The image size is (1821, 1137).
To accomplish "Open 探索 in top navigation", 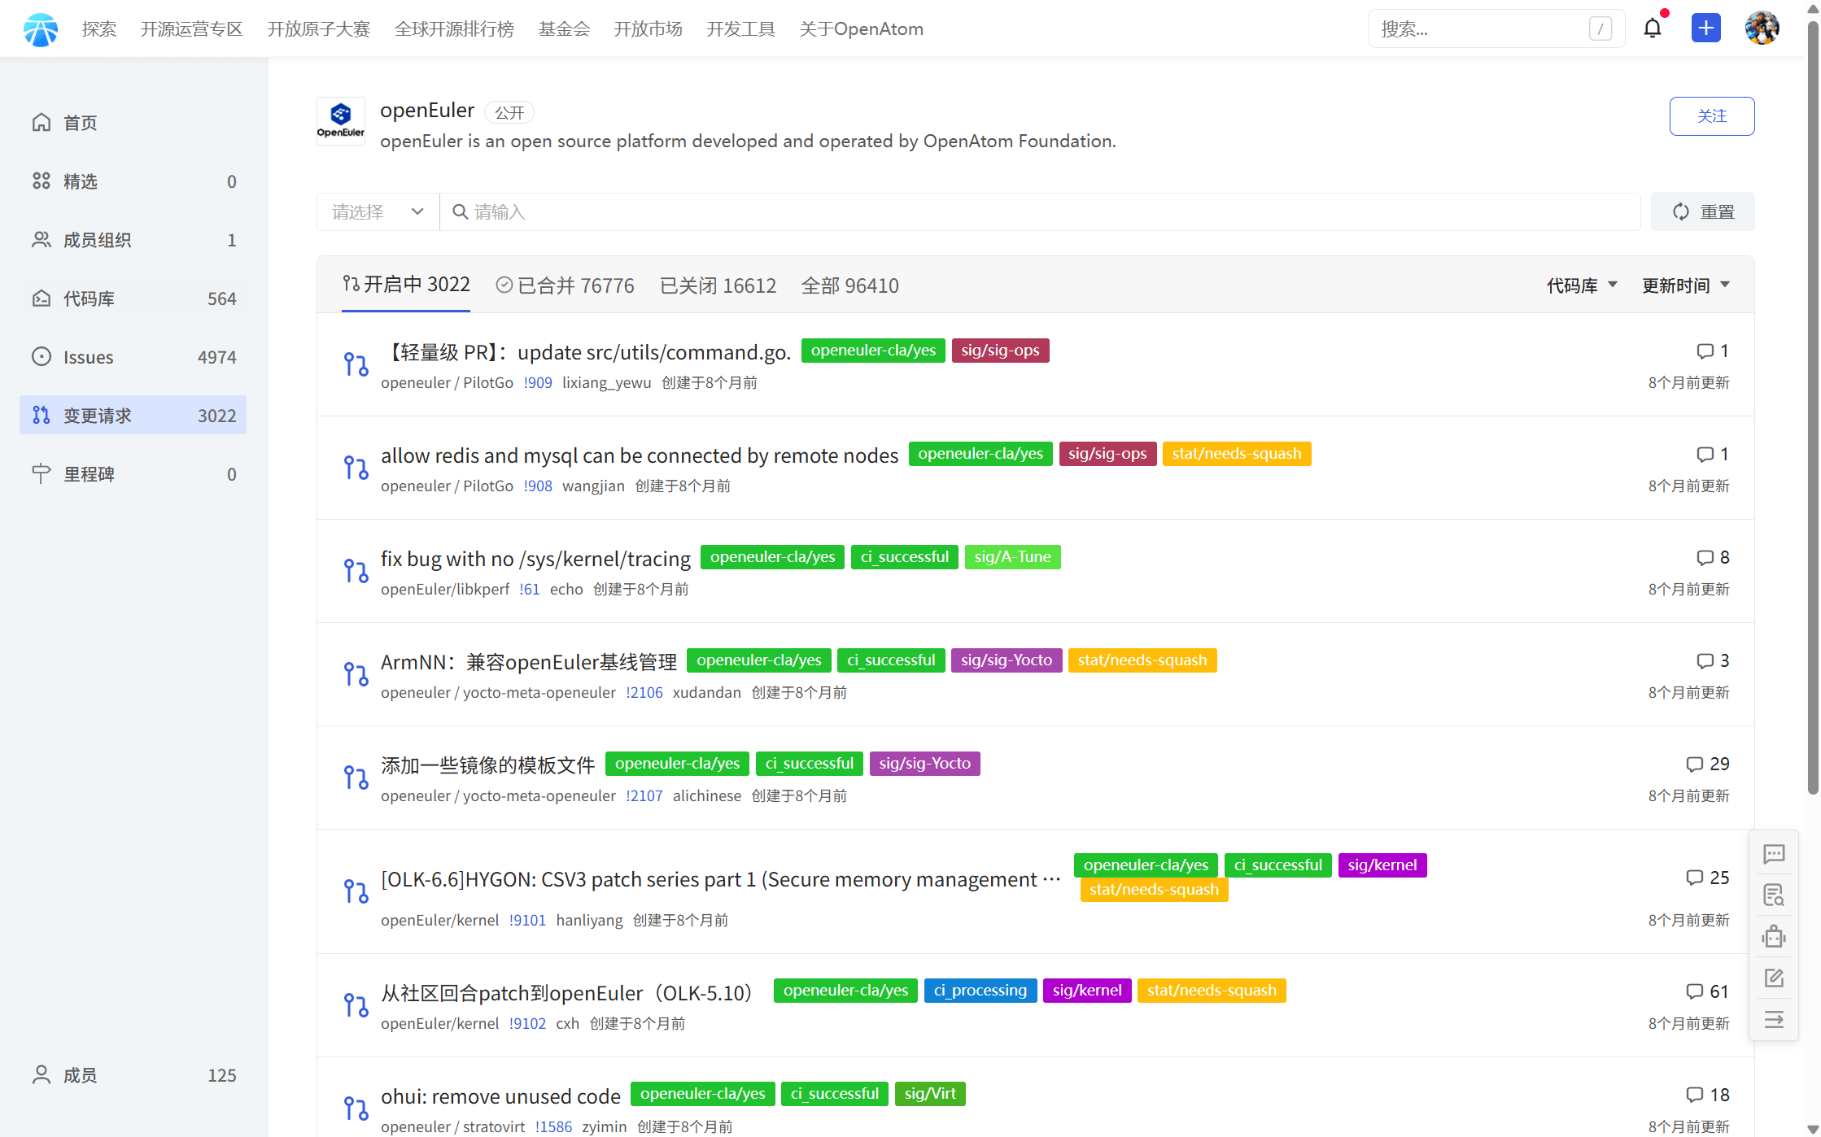I will point(99,29).
